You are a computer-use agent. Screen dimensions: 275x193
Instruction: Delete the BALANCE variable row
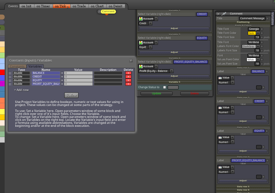128,73
